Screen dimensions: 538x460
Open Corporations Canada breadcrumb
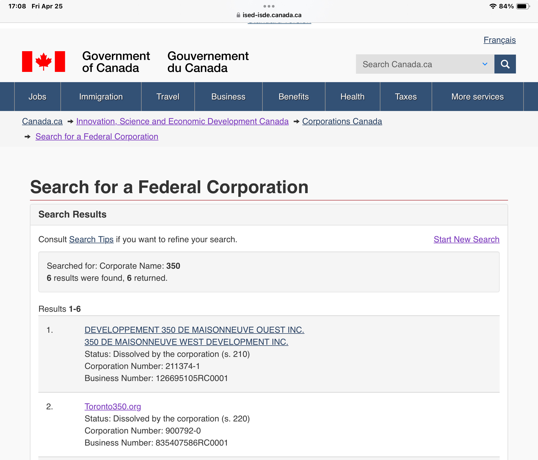click(342, 121)
